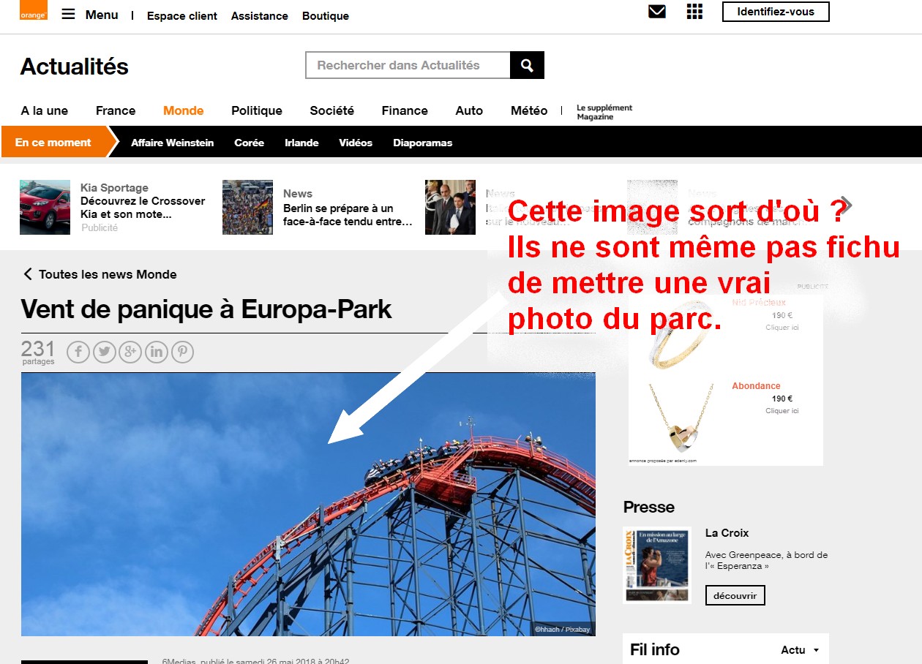Open the Kia Sportage ad thumbnail
This screenshot has width=922, height=664.
point(45,207)
